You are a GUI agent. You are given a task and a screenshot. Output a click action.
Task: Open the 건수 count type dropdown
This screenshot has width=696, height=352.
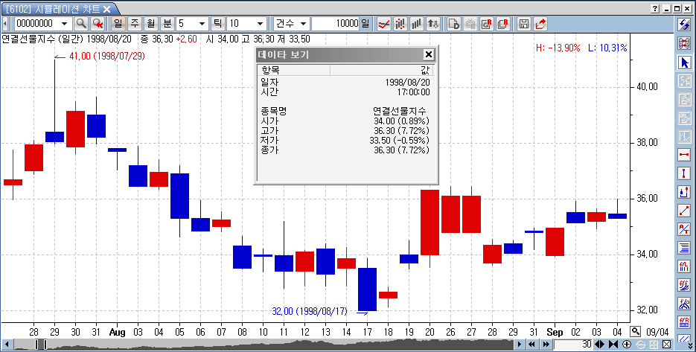click(303, 24)
